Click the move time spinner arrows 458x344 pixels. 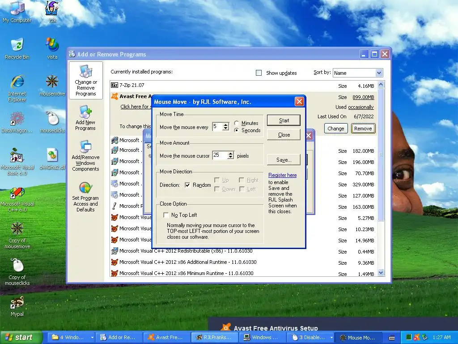click(x=225, y=127)
